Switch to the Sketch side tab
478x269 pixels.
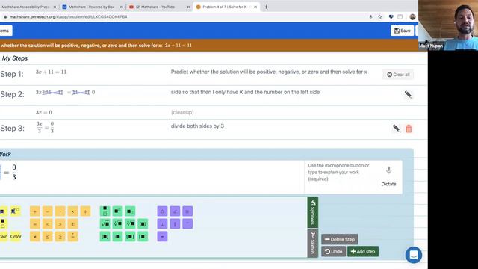313,243
